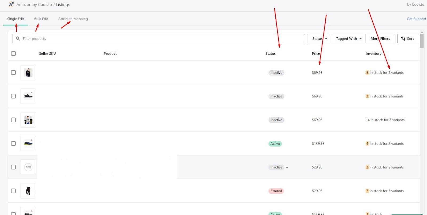
Task: Check the Active $139.95 row with 4 in stock
Action: point(13,144)
